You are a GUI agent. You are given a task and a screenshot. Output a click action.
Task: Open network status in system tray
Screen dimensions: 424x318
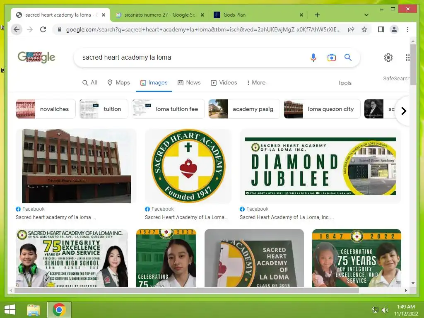pos(375,310)
